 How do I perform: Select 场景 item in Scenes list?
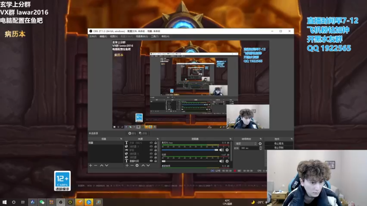(106, 143)
